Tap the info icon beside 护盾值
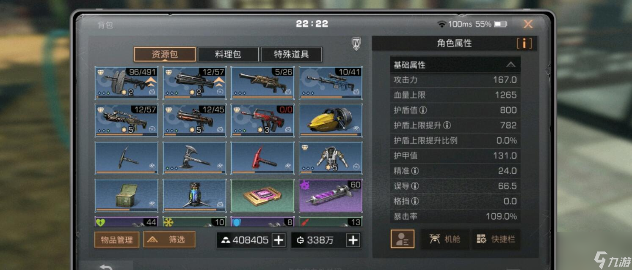Screen dimensions: 632x270 point(423,110)
